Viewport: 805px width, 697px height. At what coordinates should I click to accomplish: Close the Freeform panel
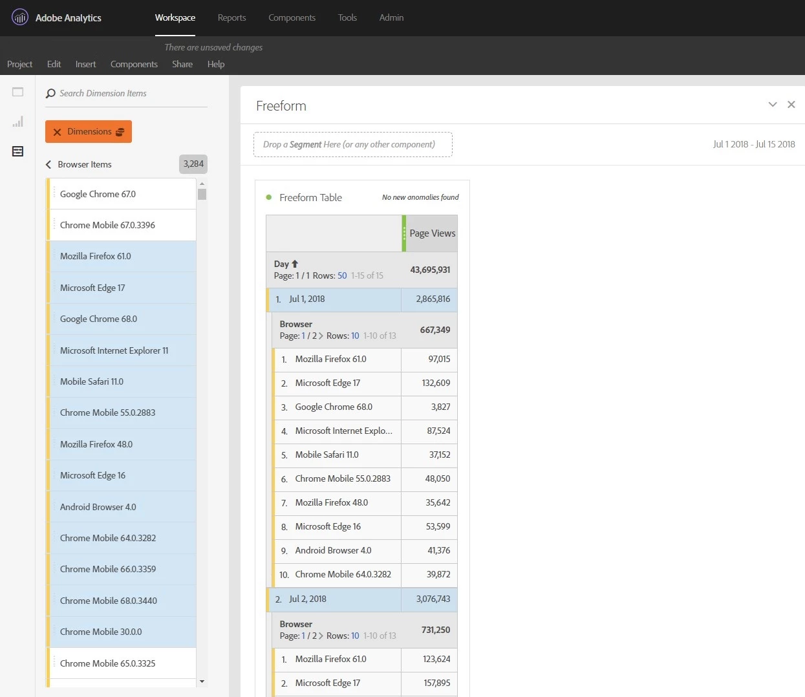coord(791,104)
